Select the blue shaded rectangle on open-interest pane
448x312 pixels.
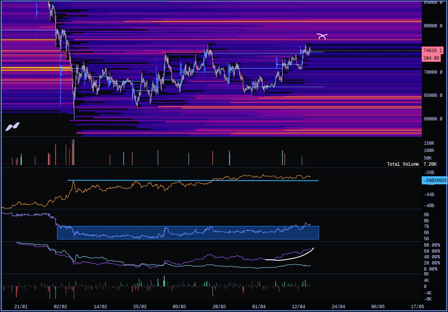click(x=188, y=233)
